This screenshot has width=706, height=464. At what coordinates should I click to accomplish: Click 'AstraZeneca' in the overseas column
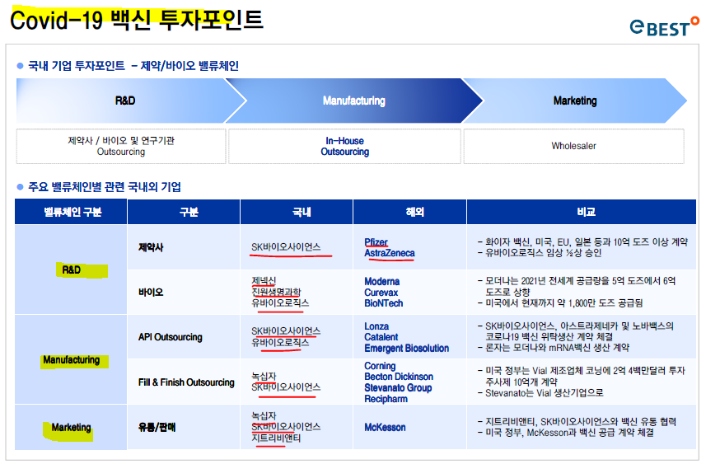390,253
